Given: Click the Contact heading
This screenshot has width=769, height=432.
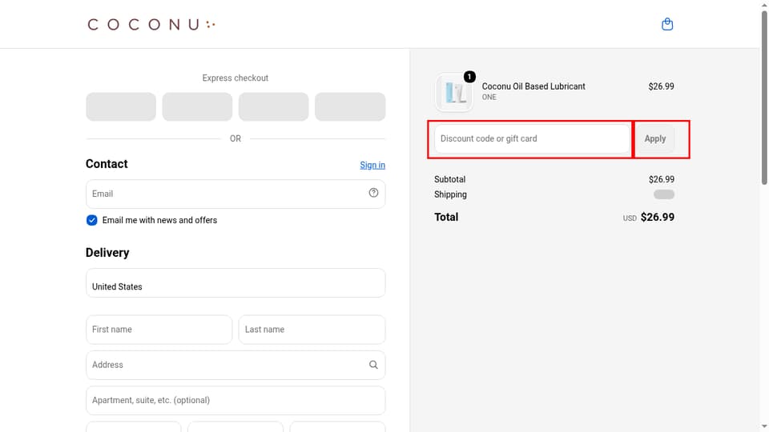Looking at the screenshot, I should tap(107, 163).
